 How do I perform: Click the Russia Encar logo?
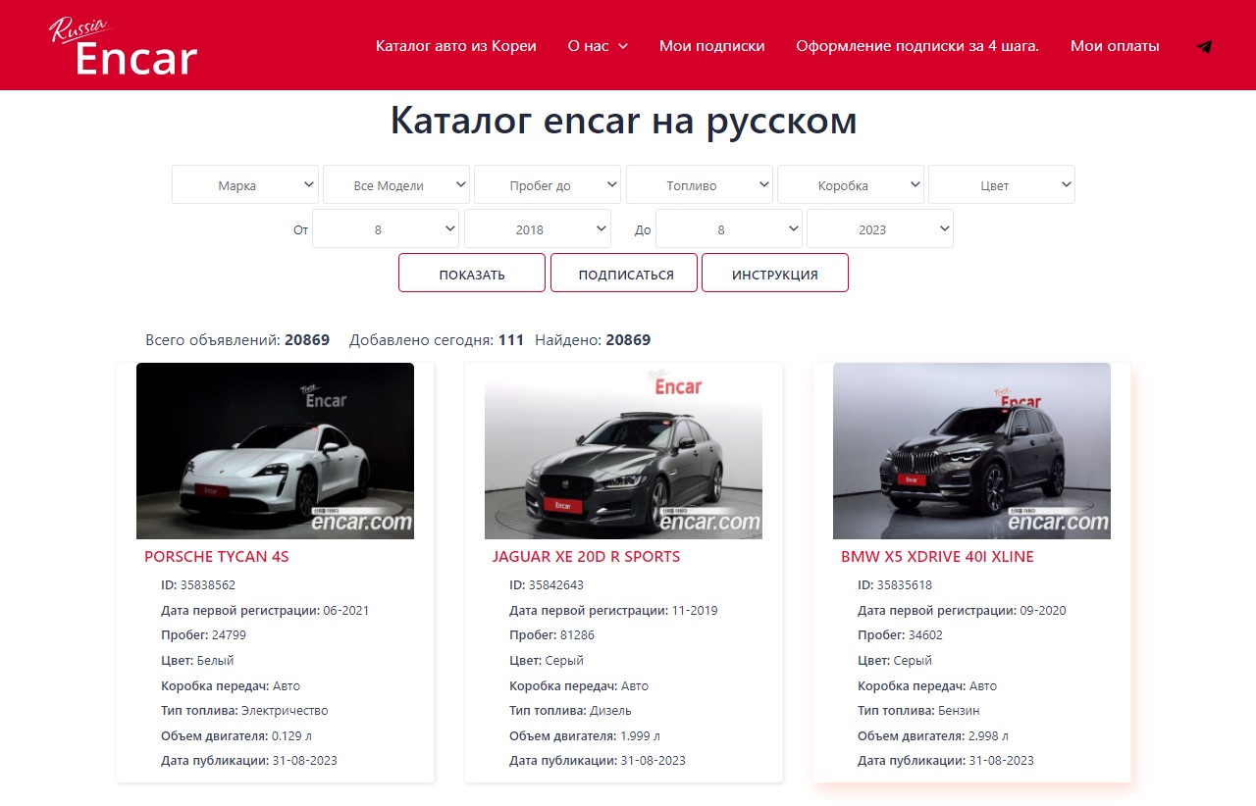pyautogui.click(x=124, y=47)
